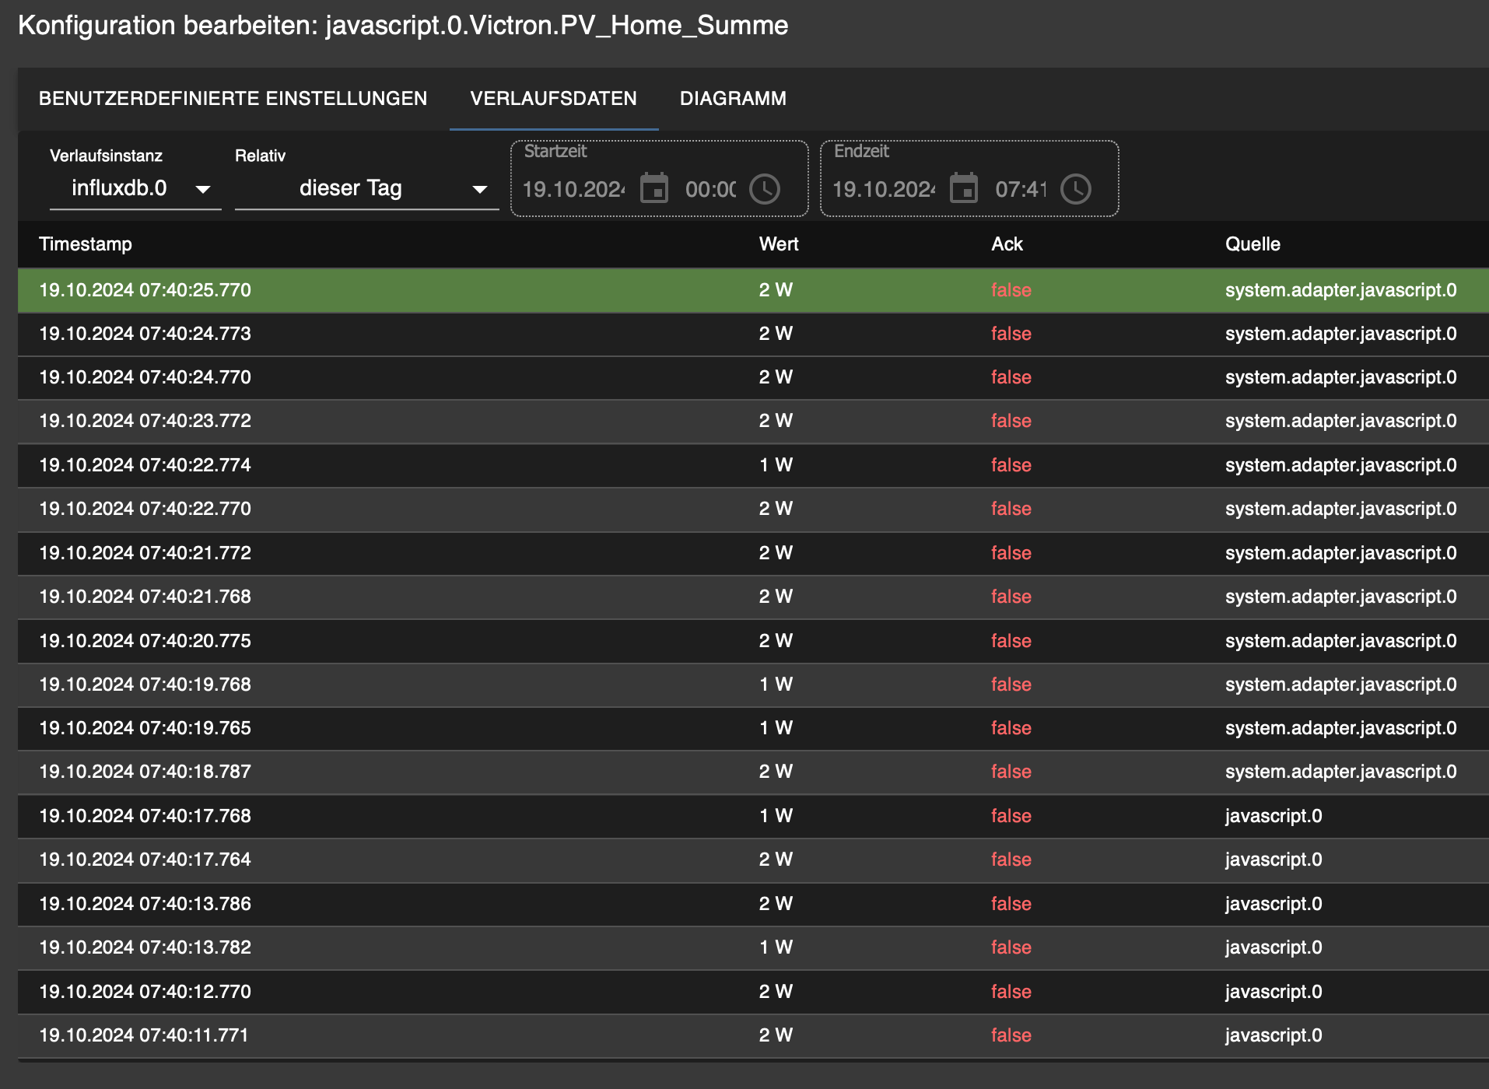Select row with timestamp 07:40:17.768
Viewport: 1489px width, 1089px height.
click(x=753, y=816)
